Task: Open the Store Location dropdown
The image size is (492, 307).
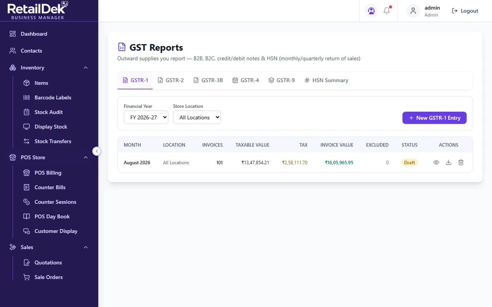Action: click(197, 117)
